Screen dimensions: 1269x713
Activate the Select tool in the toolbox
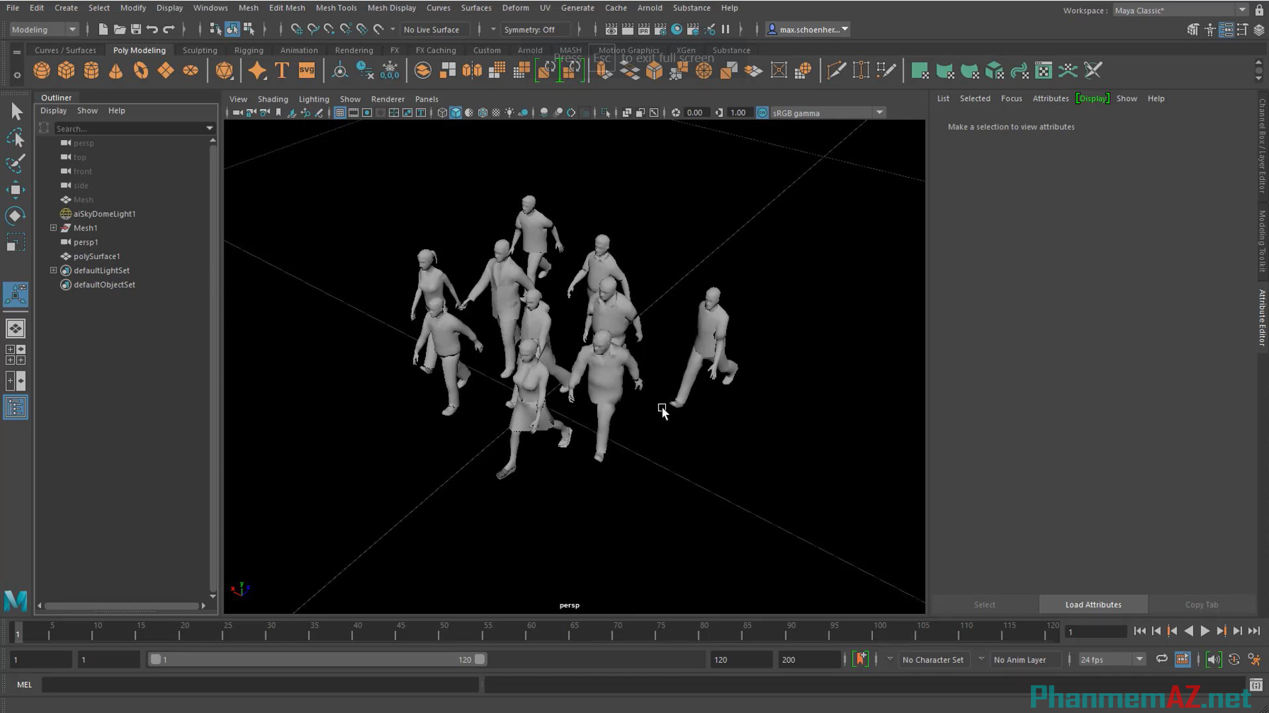tap(16, 111)
